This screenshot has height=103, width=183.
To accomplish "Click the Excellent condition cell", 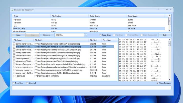I will [106, 76].
